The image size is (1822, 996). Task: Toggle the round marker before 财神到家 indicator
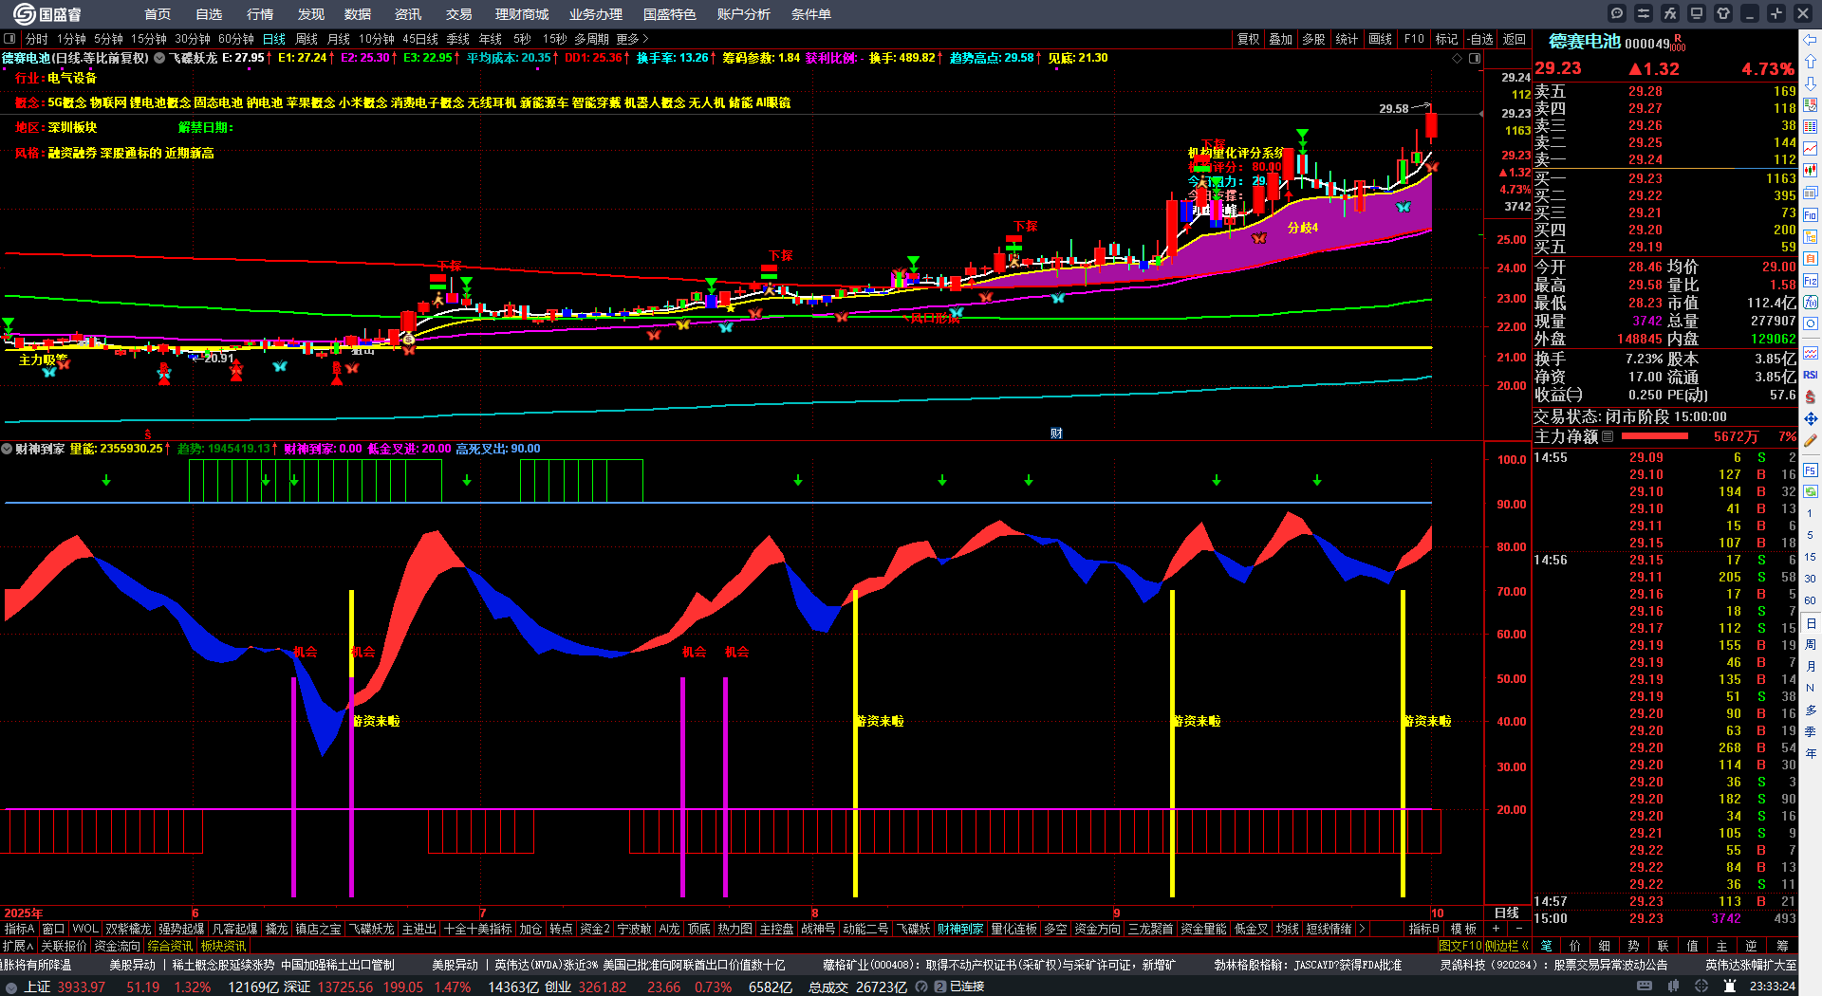click(7, 449)
